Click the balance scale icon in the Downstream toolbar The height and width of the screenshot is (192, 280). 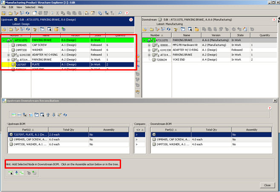click(x=176, y=29)
